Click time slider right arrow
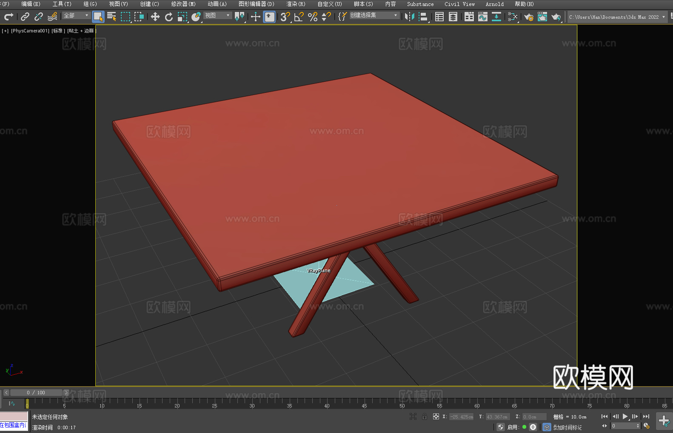This screenshot has height=433, width=673. [66, 393]
